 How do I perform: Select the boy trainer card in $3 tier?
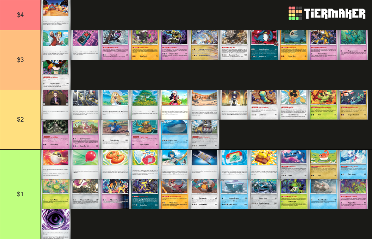coord(56,45)
